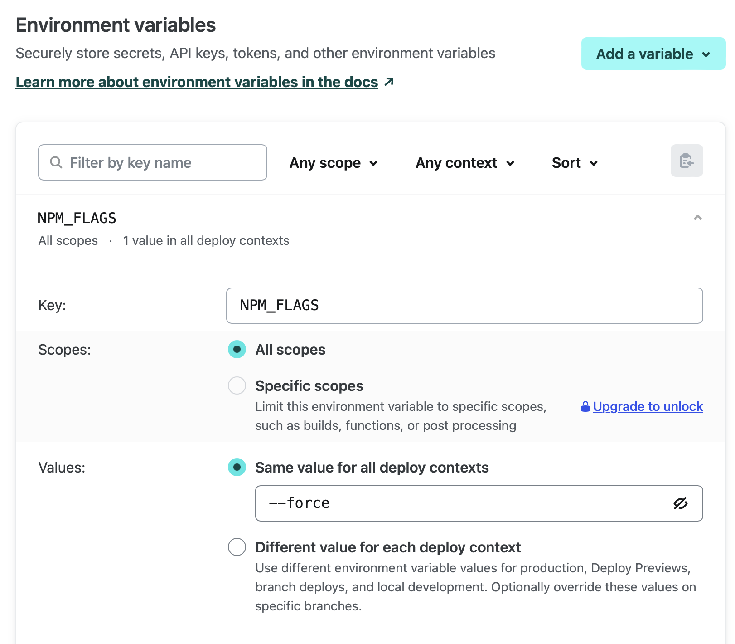Collapse the NPM_FLAGS variable row

point(697,218)
